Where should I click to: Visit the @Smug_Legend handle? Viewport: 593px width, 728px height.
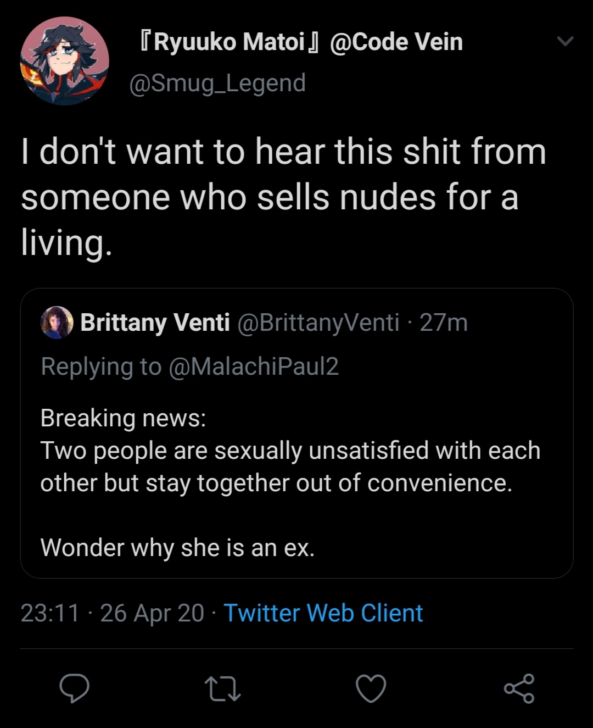click(x=217, y=84)
